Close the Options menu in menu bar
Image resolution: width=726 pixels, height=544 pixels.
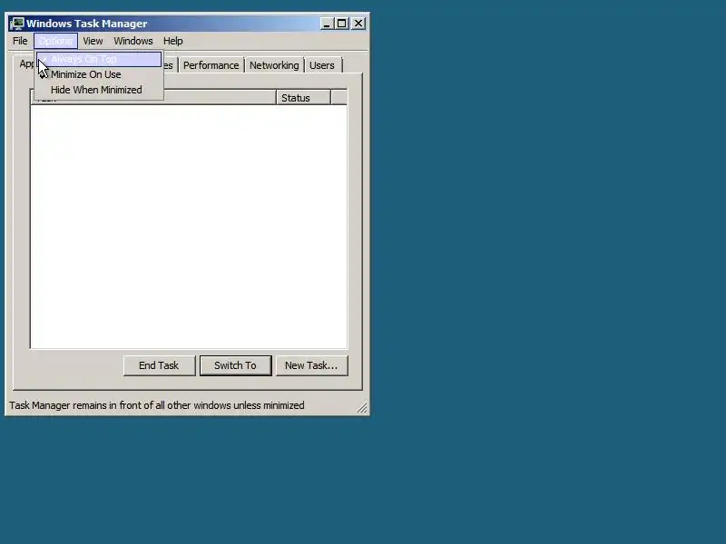55,41
